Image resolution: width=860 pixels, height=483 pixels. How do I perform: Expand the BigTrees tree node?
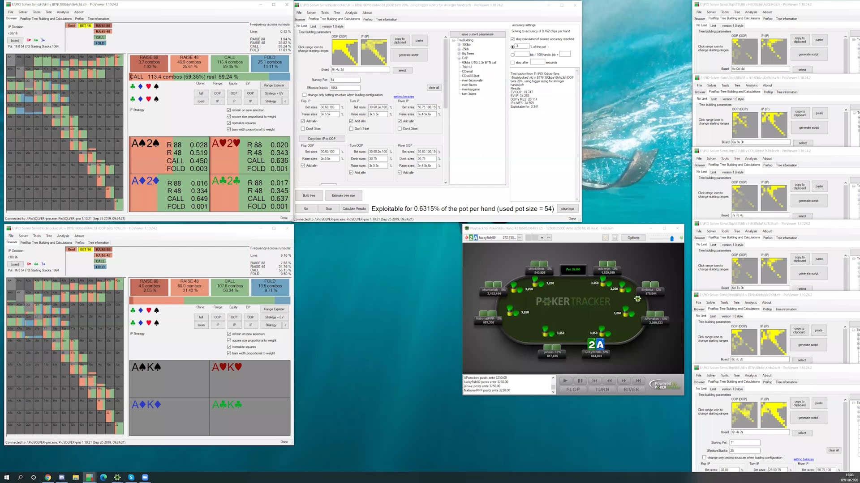(x=459, y=54)
